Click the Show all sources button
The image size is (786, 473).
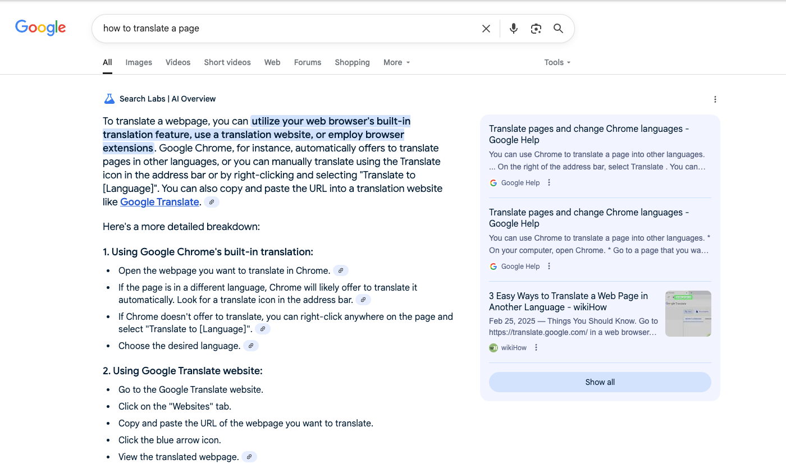[600, 382]
